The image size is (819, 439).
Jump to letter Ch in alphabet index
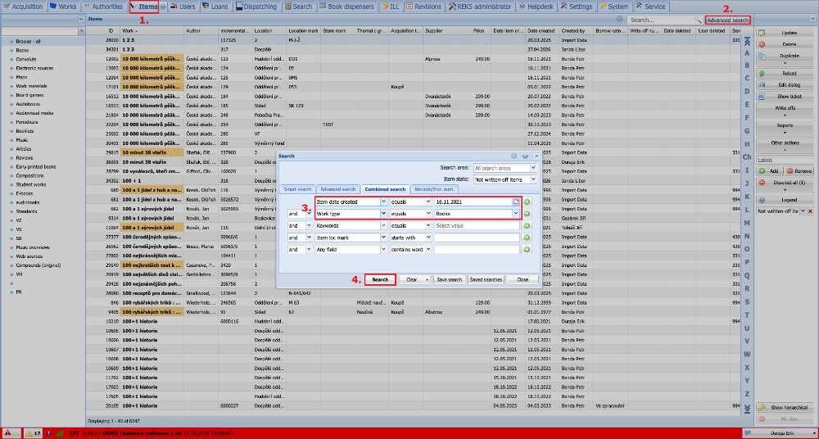[x=747, y=156]
